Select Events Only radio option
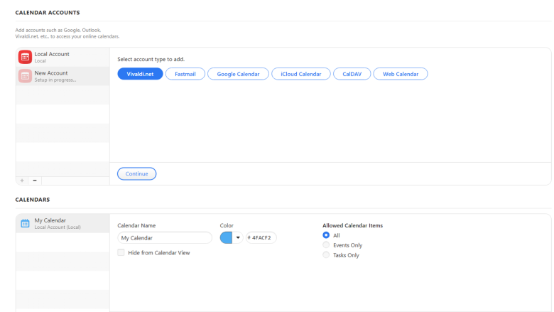The height and width of the screenshot is (312, 554). (326, 245)
